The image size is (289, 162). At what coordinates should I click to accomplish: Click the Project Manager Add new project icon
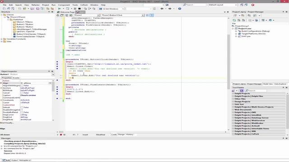[235, 16]
